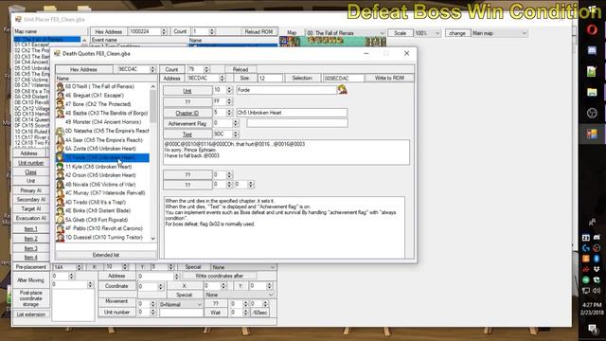Image resolution: width=606 pixels, height=341 pixels.
Task: Open the Coordinate row Special None dropdown
Action: tap(240, 295)
